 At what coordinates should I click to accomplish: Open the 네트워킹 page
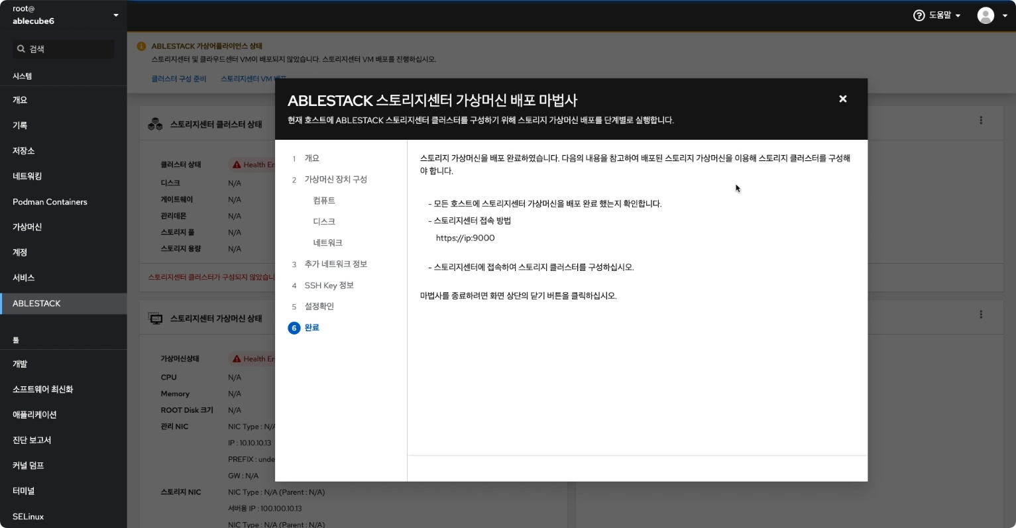click(64, 176)
